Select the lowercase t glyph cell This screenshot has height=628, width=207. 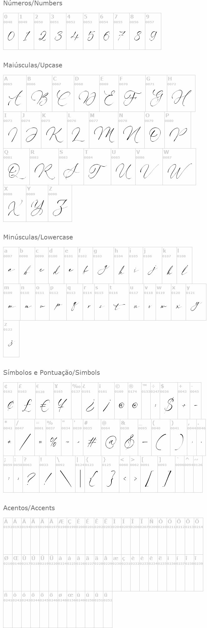coord(119,307)
